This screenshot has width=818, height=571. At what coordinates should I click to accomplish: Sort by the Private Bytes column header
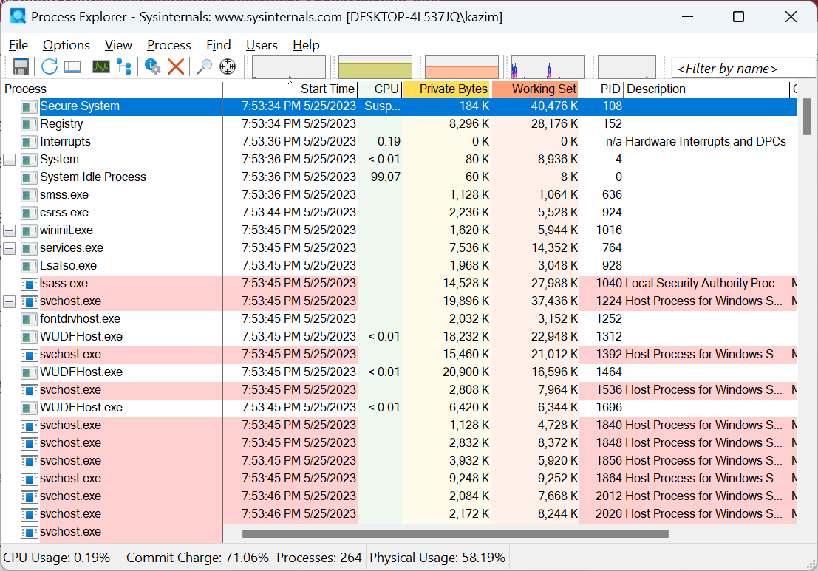point(446,89)
